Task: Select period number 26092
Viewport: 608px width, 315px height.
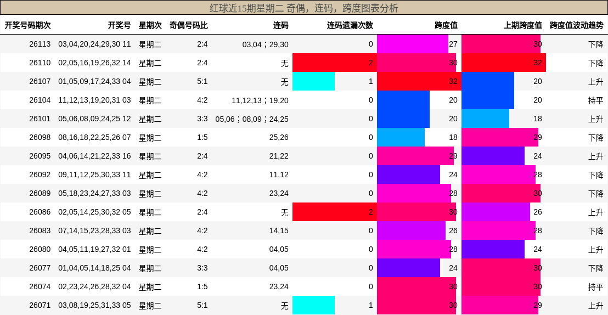Action: (x=40, y=175)
